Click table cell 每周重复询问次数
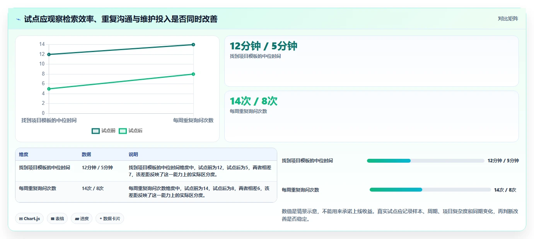534x239 pixels. pos(38,189)
